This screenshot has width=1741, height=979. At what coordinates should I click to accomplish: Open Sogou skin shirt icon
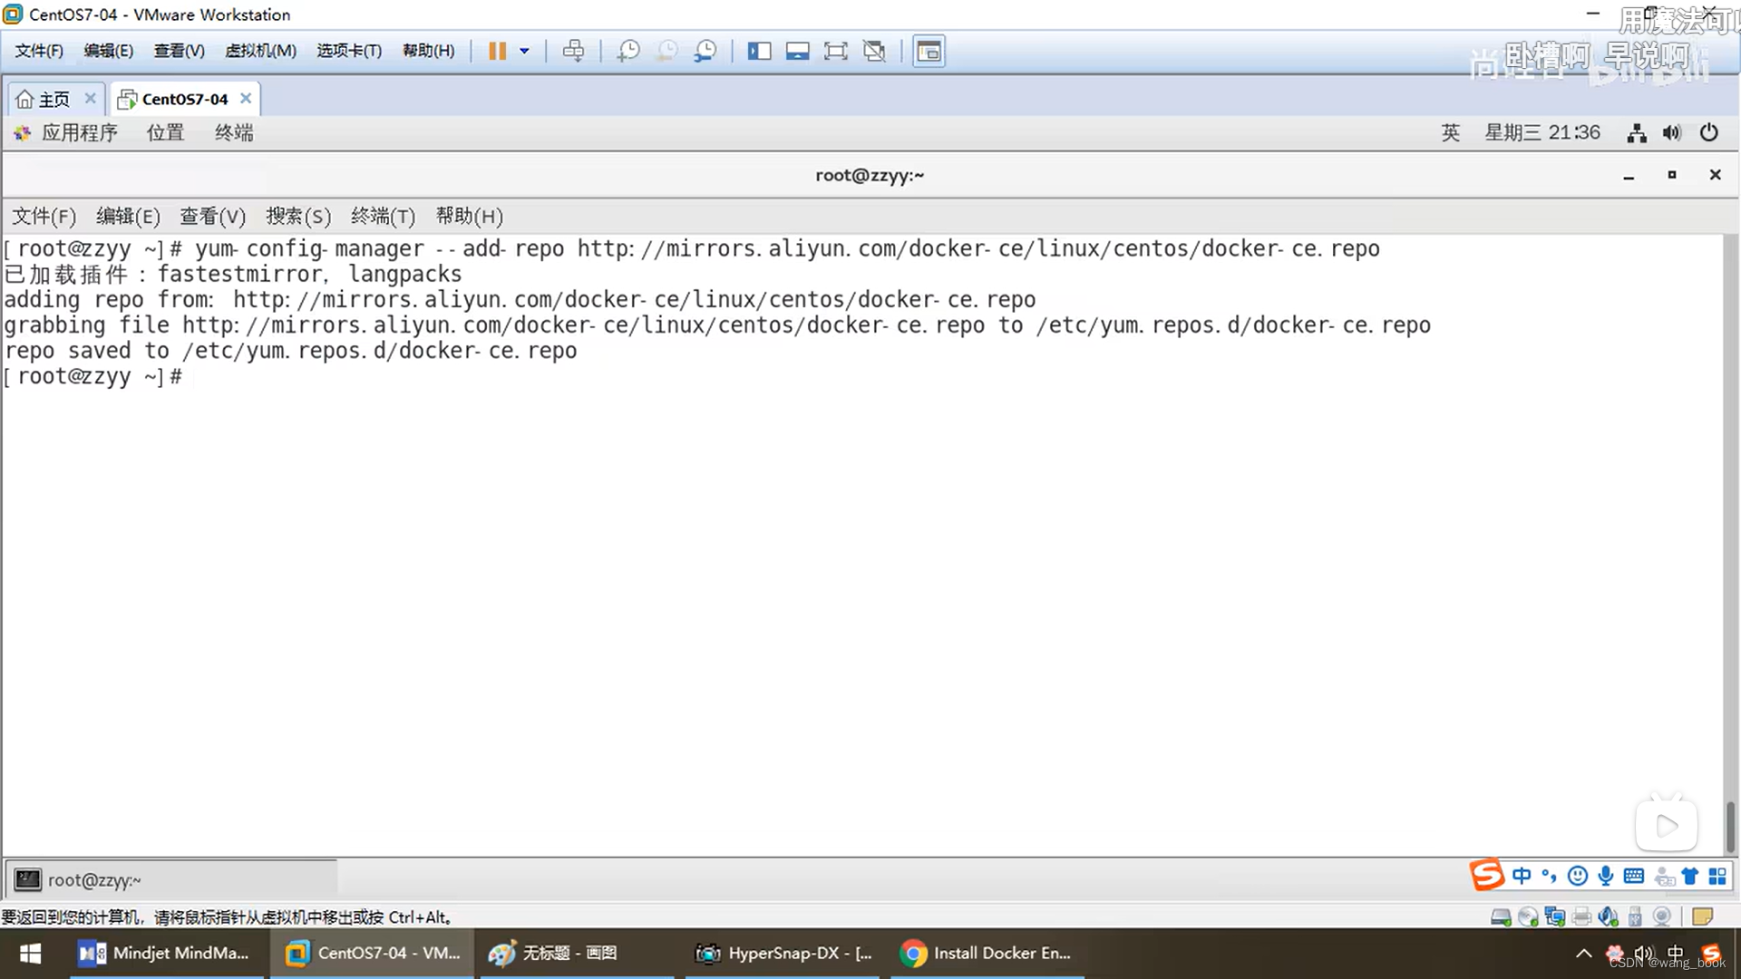[1690, 876]
